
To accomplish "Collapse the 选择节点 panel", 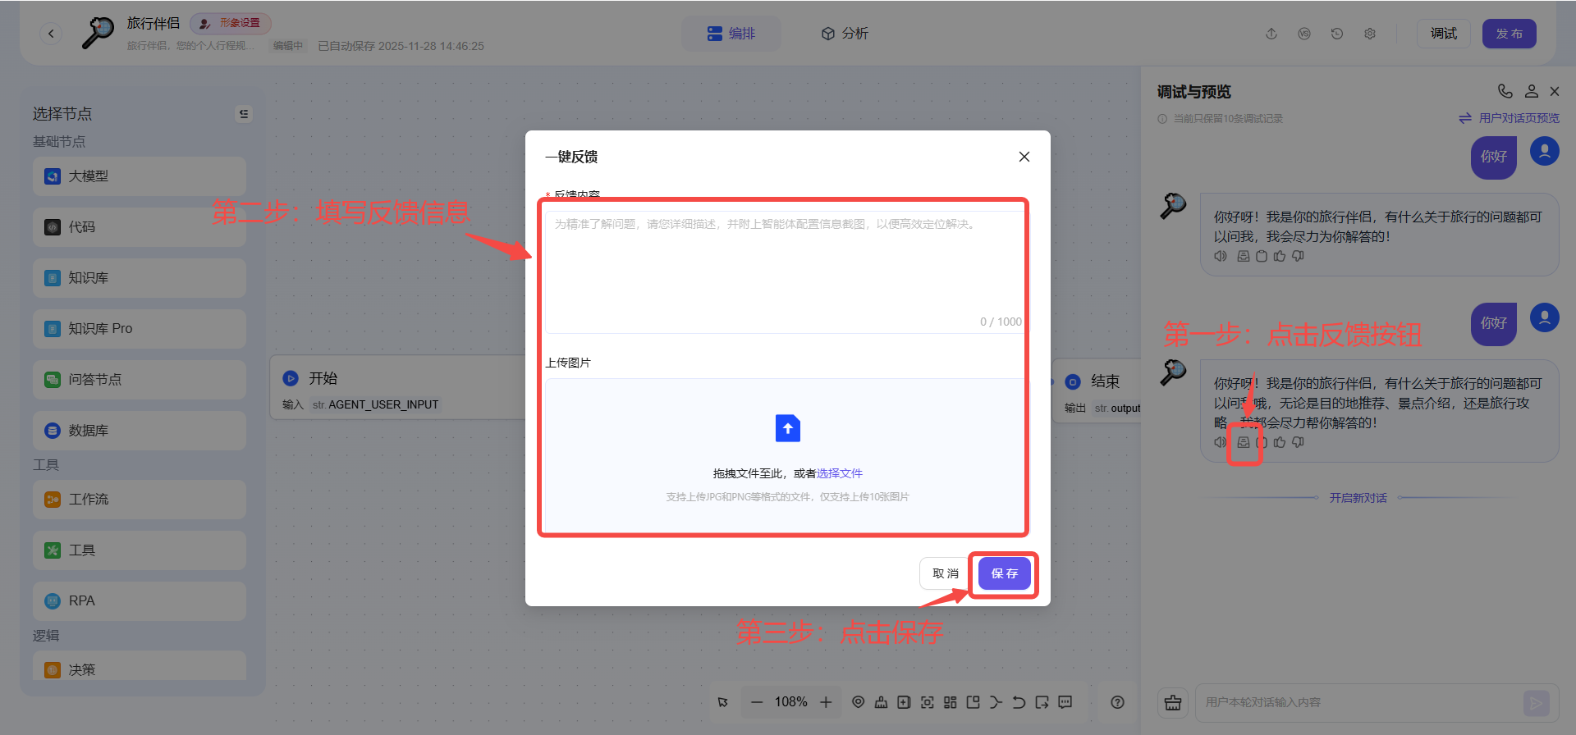I will (x=244, y=114).
